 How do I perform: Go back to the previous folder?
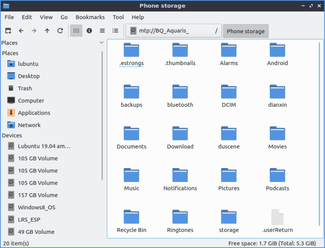(x=21, y=31)
